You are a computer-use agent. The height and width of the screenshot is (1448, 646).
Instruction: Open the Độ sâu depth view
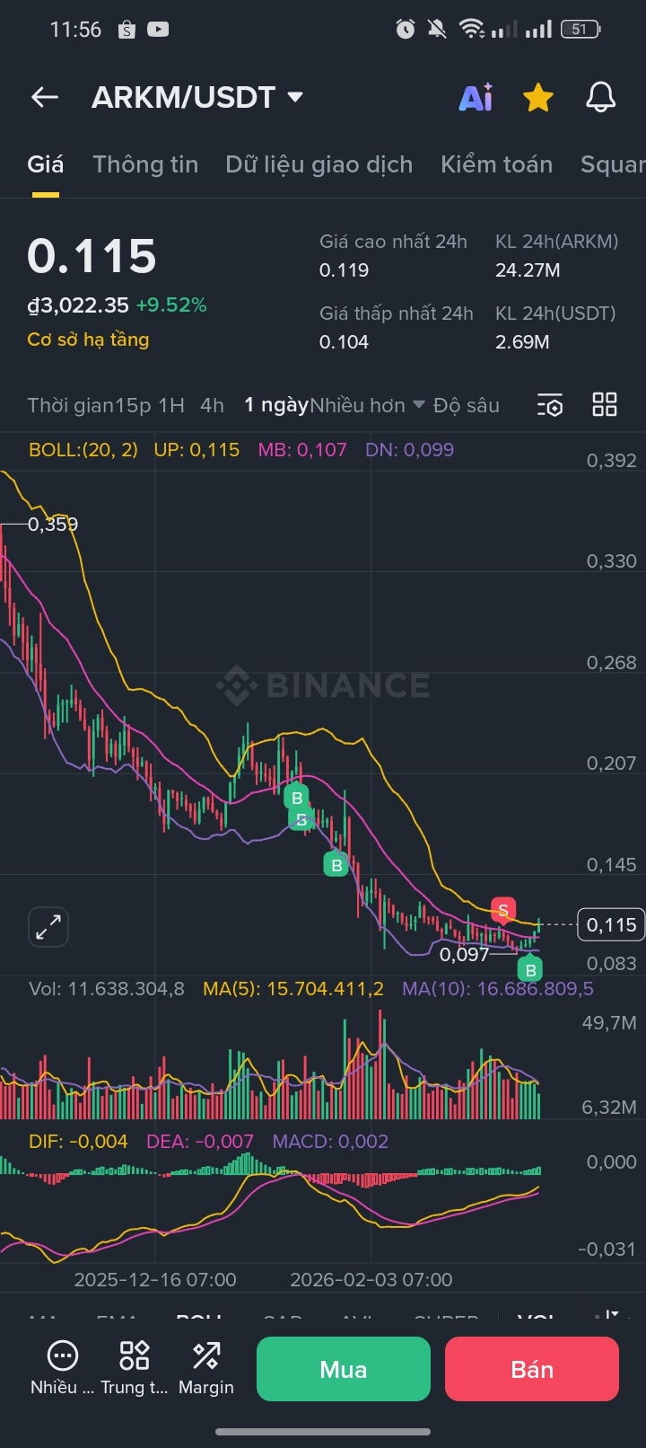pos(467,405)
